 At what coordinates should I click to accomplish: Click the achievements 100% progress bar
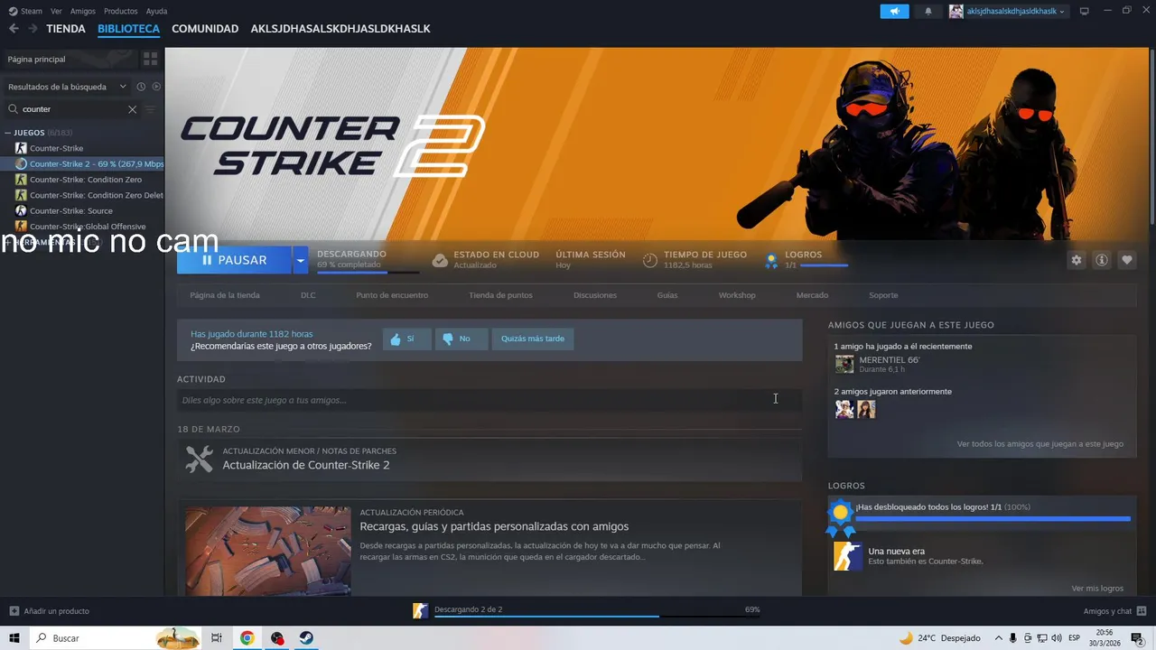tap(993, 519)
